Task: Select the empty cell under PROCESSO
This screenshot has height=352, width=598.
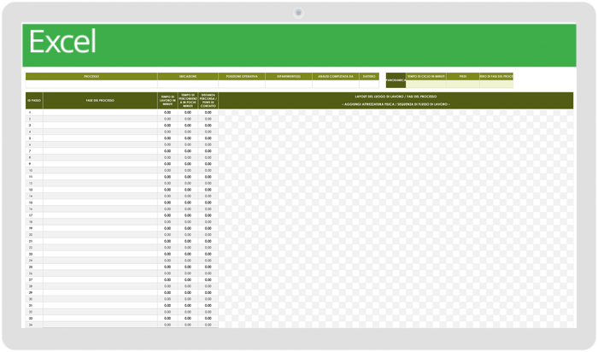Action: point(91,84)
